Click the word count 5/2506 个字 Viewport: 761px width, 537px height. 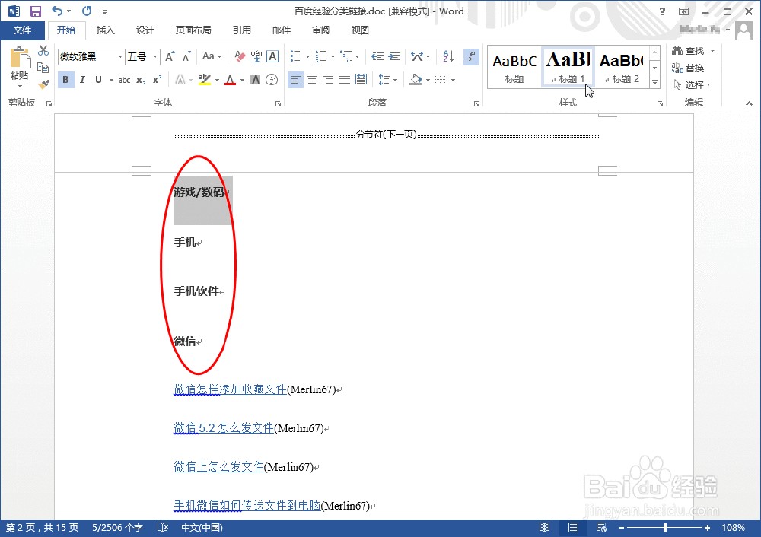pos(117,527)
